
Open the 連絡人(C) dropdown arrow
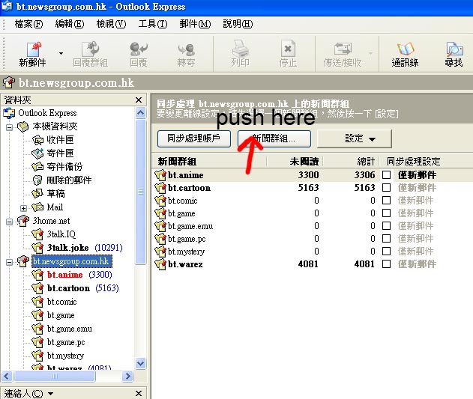coord(50,394)
